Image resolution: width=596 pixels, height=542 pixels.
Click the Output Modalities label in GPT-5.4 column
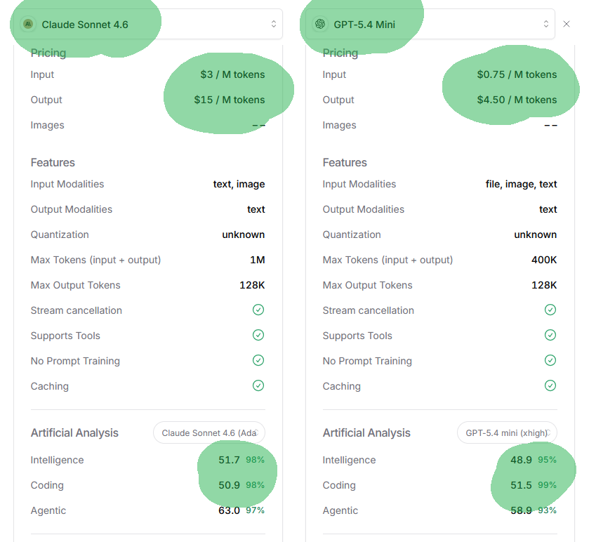[364, 209]
